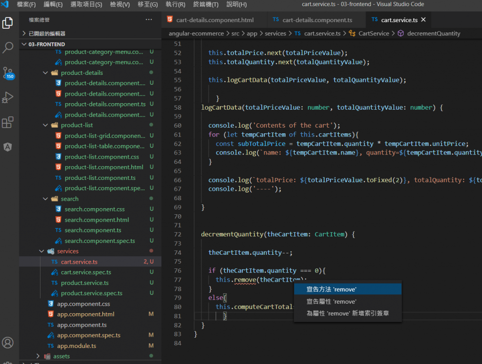Open product.service.ts in file tree
This screenshot has width=482, height=364.
point(85,283)
